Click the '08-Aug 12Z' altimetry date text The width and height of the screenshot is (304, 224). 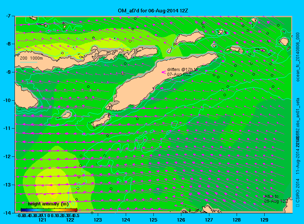tap(276, 201)
